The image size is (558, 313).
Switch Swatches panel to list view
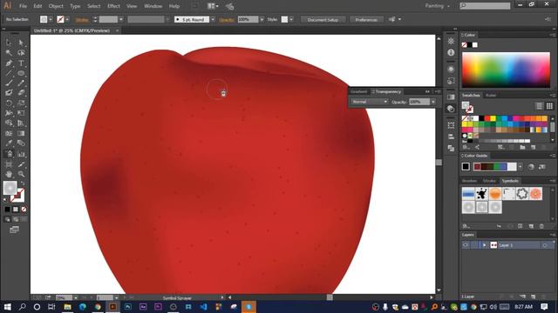pos(540,106)
